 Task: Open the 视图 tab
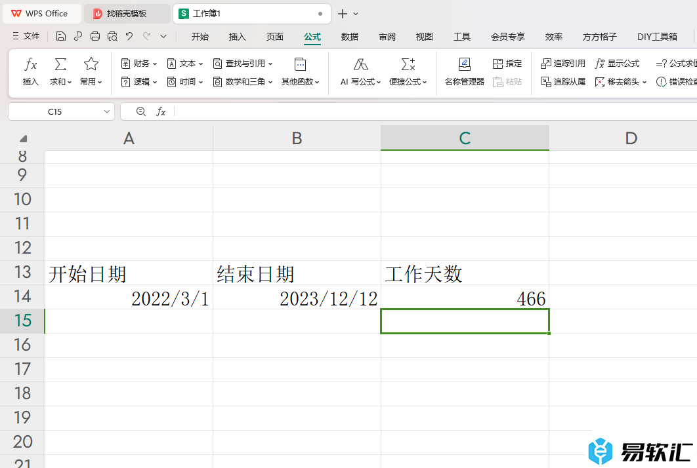click(x=424, y=37)
